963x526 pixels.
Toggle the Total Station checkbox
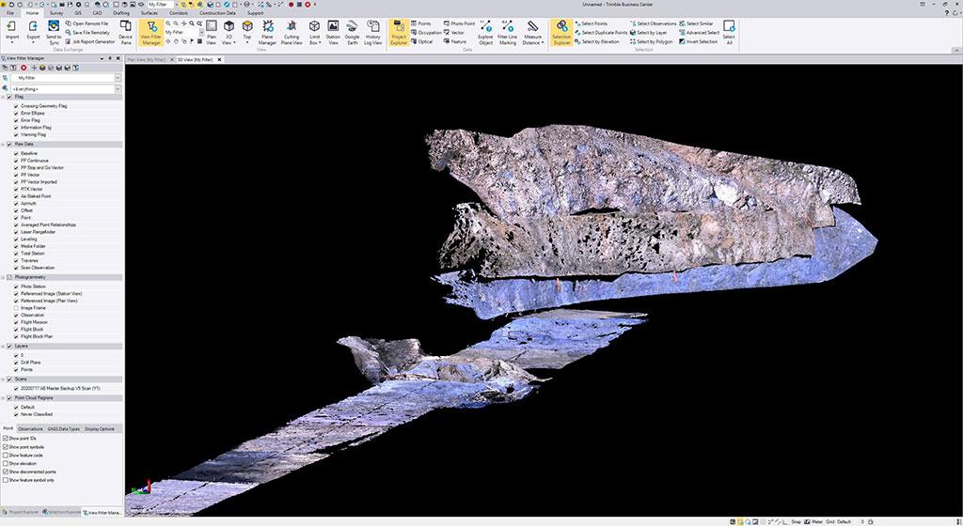[x=16, y=254]
